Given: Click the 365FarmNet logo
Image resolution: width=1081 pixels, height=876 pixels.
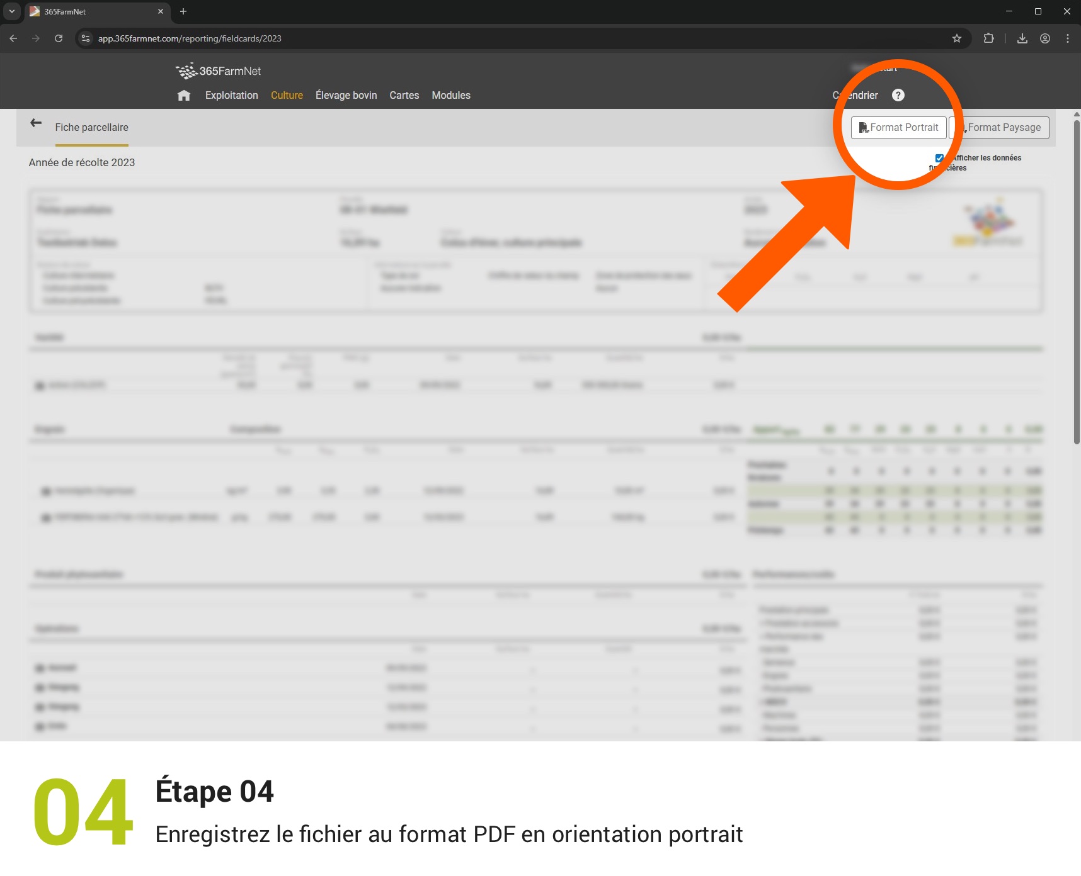Looking at the screenshot, I should point(218,71).
